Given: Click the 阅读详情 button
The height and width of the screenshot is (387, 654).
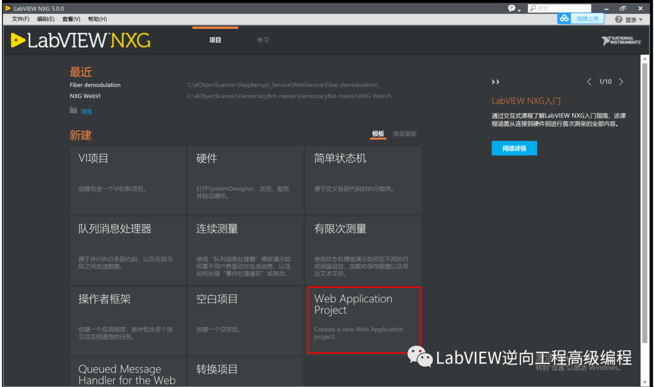Looking at the screenshot, I should tap(514, 148).
